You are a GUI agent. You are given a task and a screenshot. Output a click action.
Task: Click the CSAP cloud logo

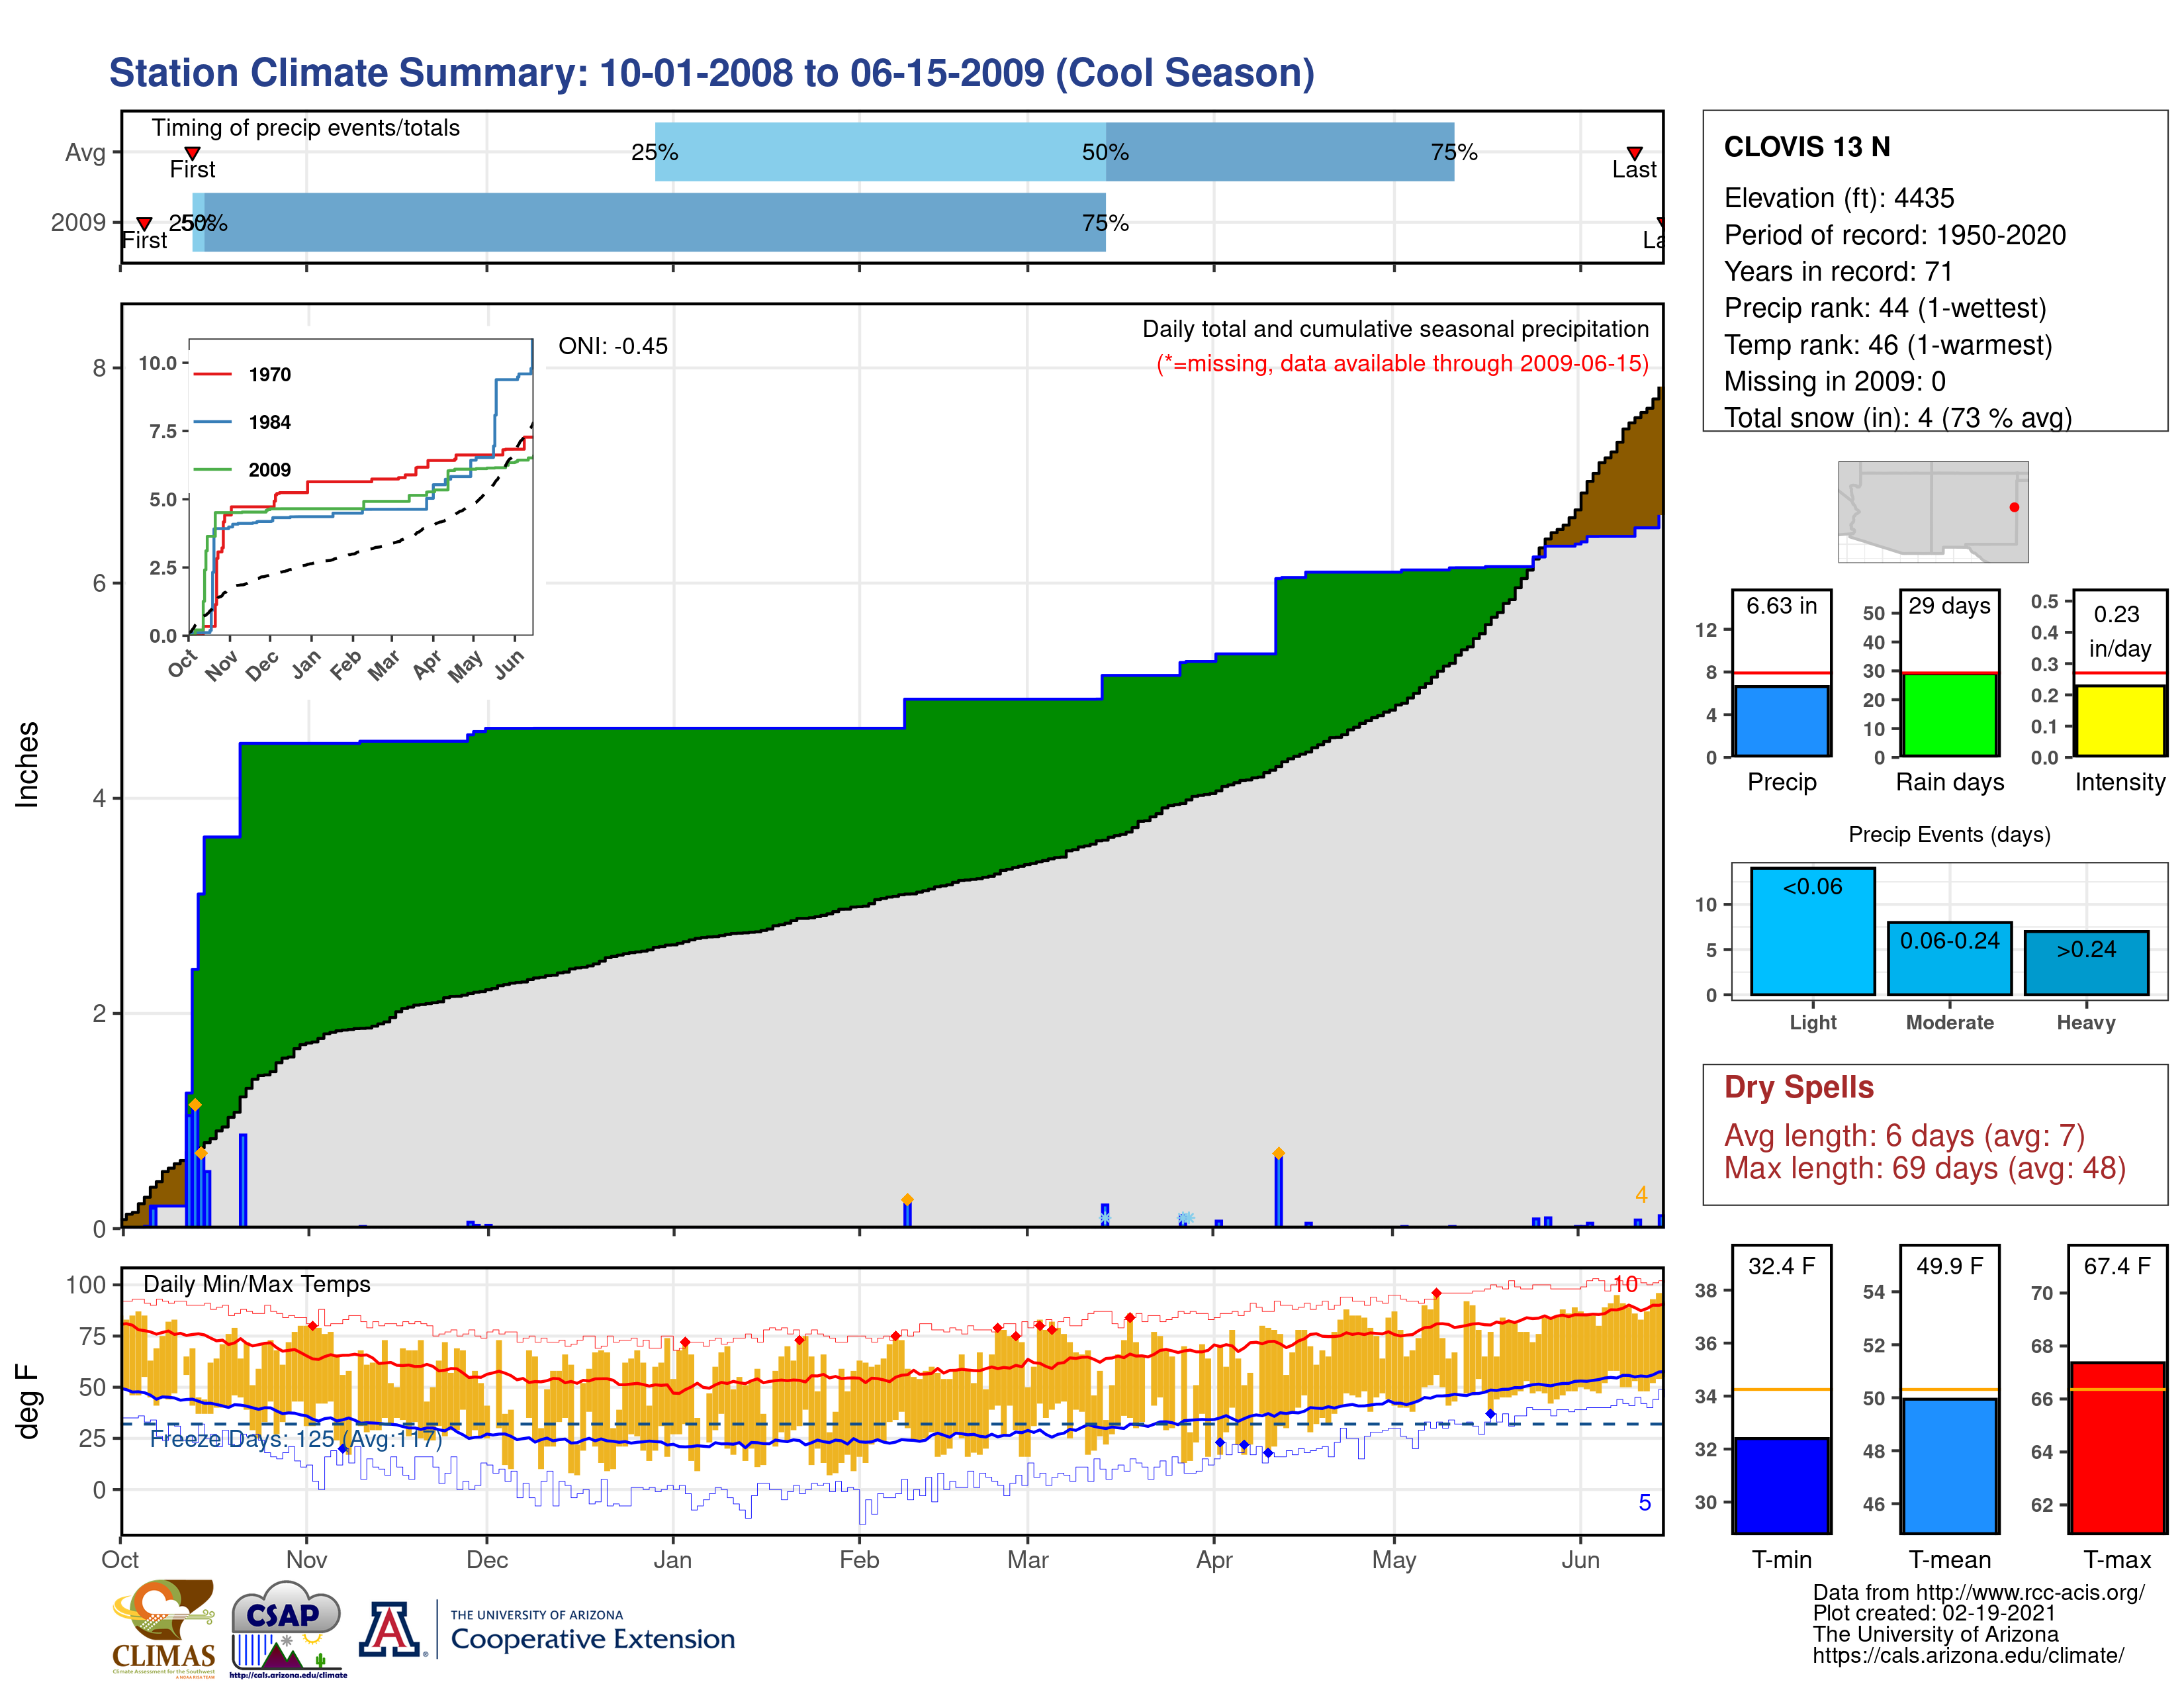[287, 1628]
